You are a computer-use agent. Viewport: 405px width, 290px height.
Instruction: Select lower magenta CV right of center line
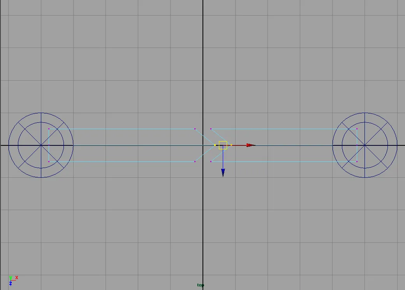click(211, 161)
